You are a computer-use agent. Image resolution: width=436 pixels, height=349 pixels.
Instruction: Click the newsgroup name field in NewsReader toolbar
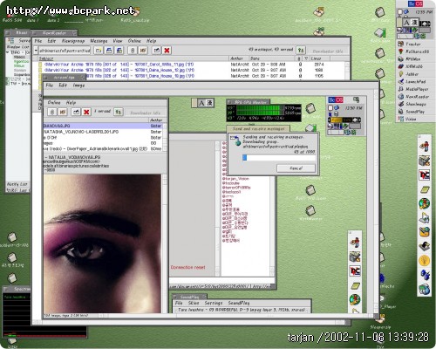click(x=65, y=51)
